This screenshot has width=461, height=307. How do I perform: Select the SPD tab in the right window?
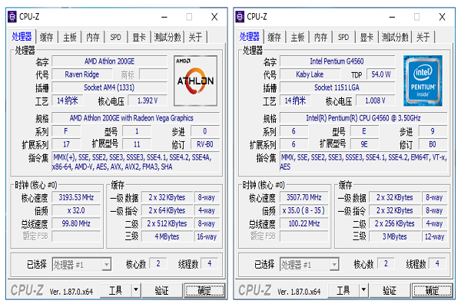tap(343, 37)
